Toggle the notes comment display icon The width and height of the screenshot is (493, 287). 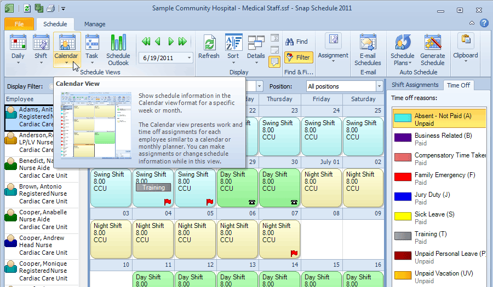tap(274, 62)
